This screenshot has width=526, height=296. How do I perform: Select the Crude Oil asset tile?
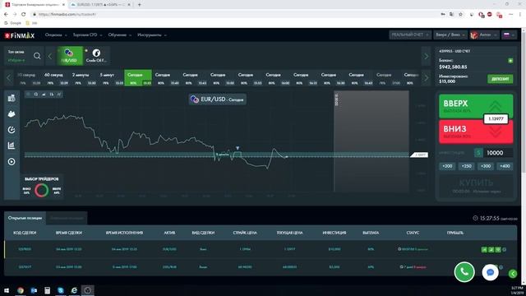coord(96,56)
